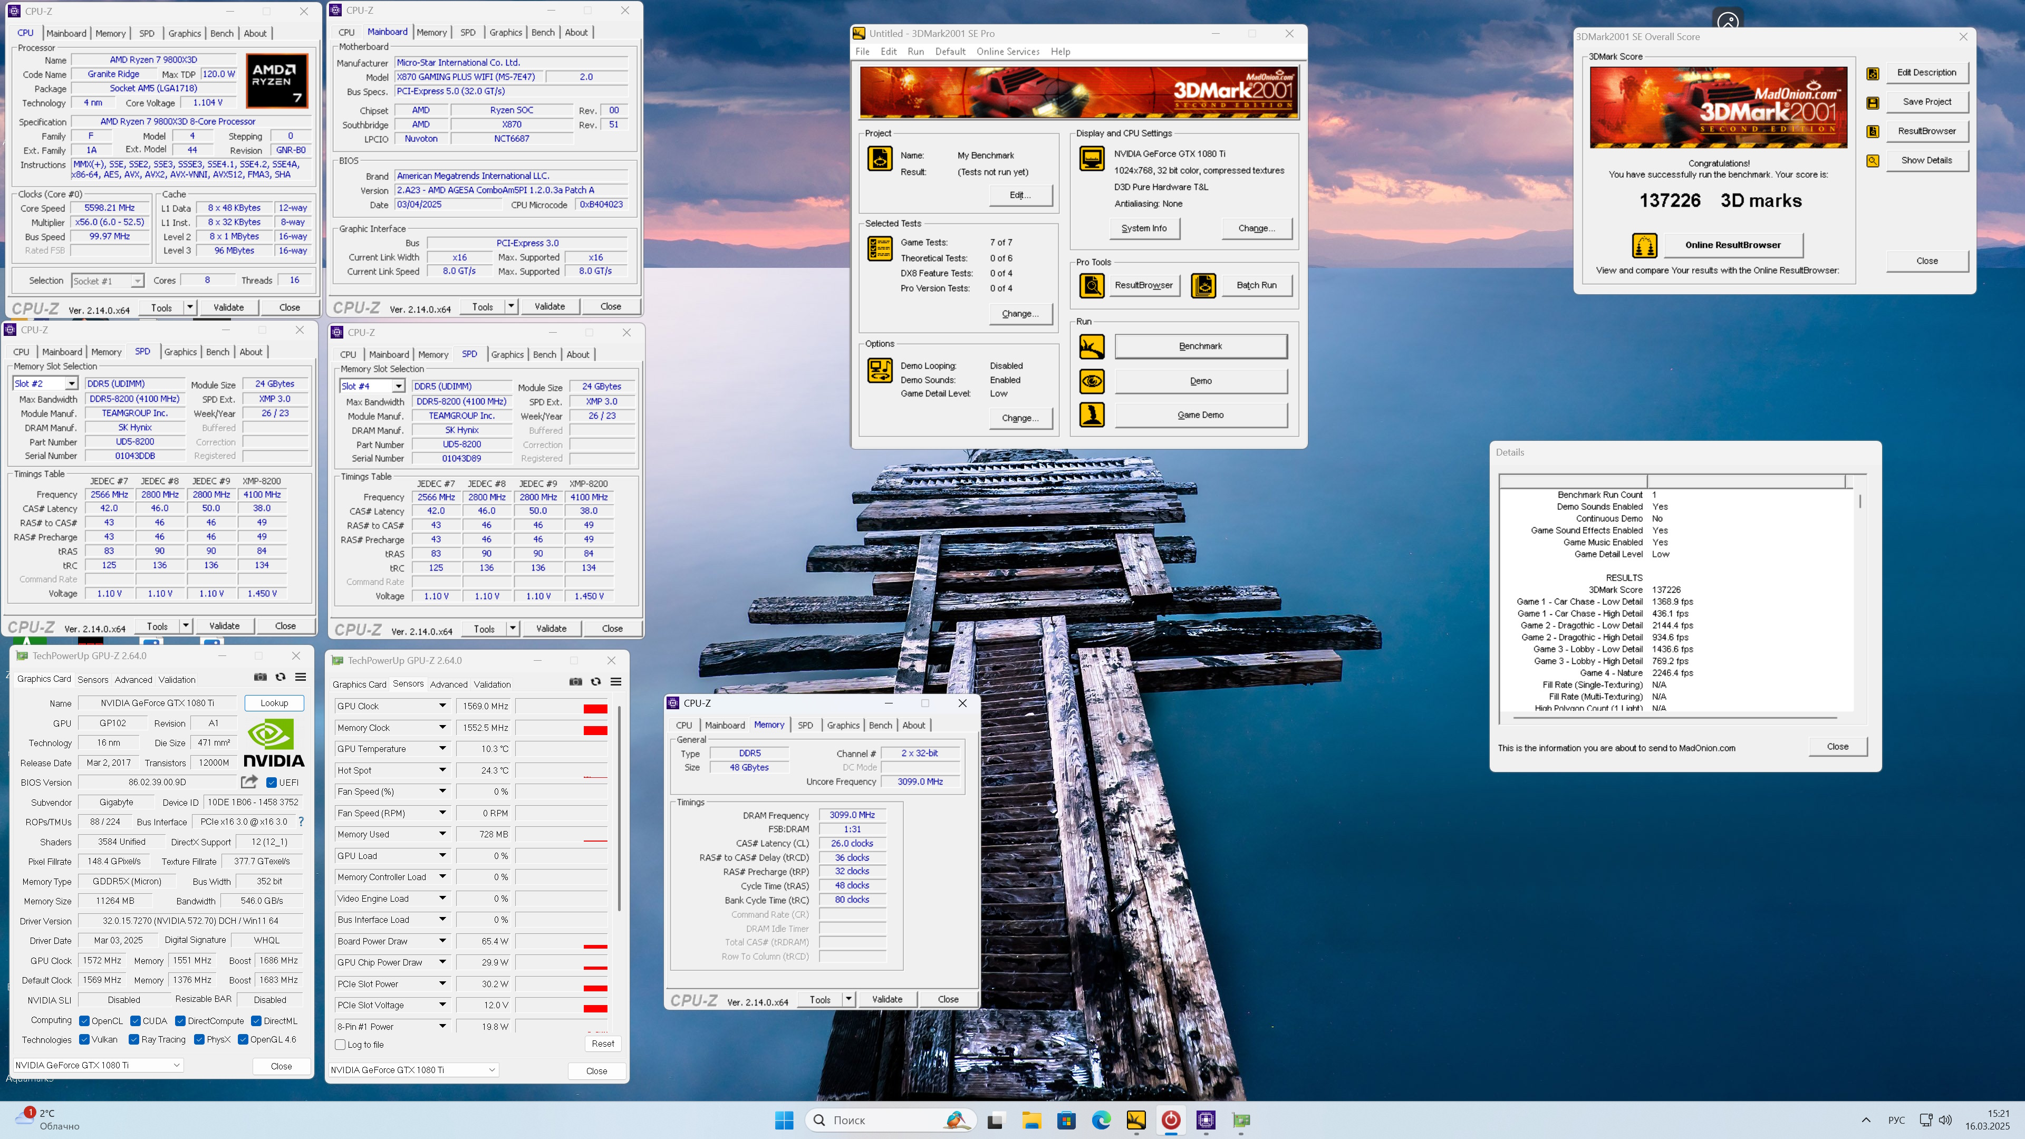Image resolution: width=2025 pixels, height=1139 pixels.
Task: Expand the Board Power Draw sensor dropdown
Action: click(x=442, y=941)
